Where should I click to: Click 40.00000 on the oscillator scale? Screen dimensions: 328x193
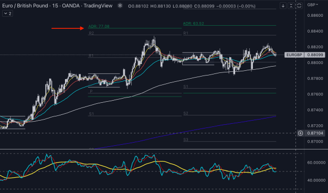(316, 180)
